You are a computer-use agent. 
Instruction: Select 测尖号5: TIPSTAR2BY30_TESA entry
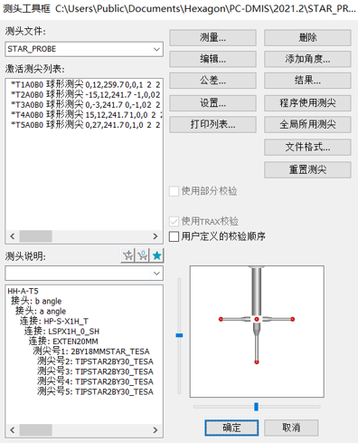[x=95, y=391]
